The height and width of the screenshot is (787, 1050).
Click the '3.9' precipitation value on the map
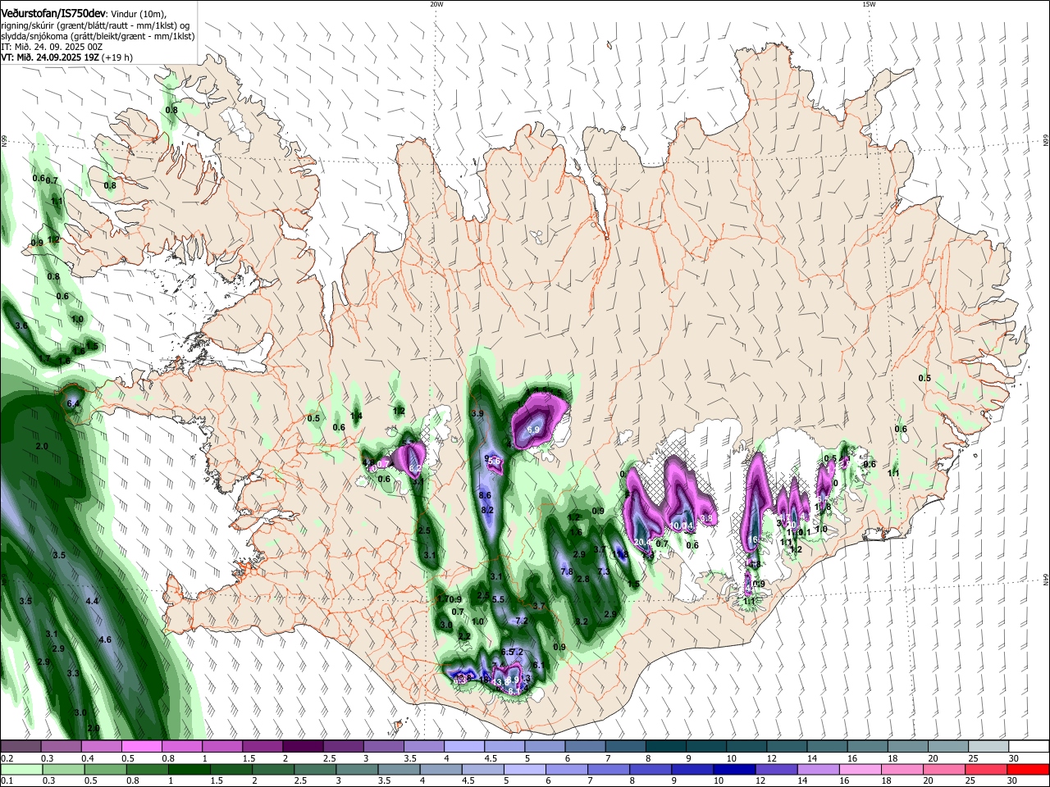pyautogui.click(x=477, y=414)
